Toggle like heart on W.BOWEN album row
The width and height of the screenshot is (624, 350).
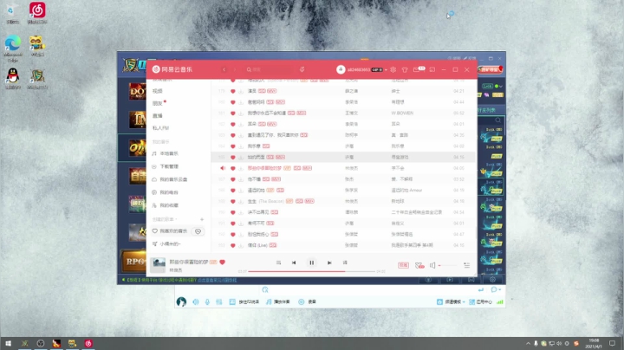tap(233, 113)
